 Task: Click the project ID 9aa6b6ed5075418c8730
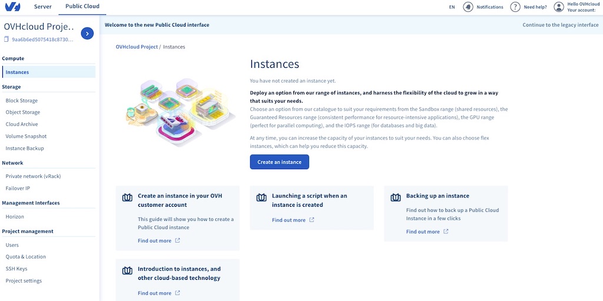[42, 39]
